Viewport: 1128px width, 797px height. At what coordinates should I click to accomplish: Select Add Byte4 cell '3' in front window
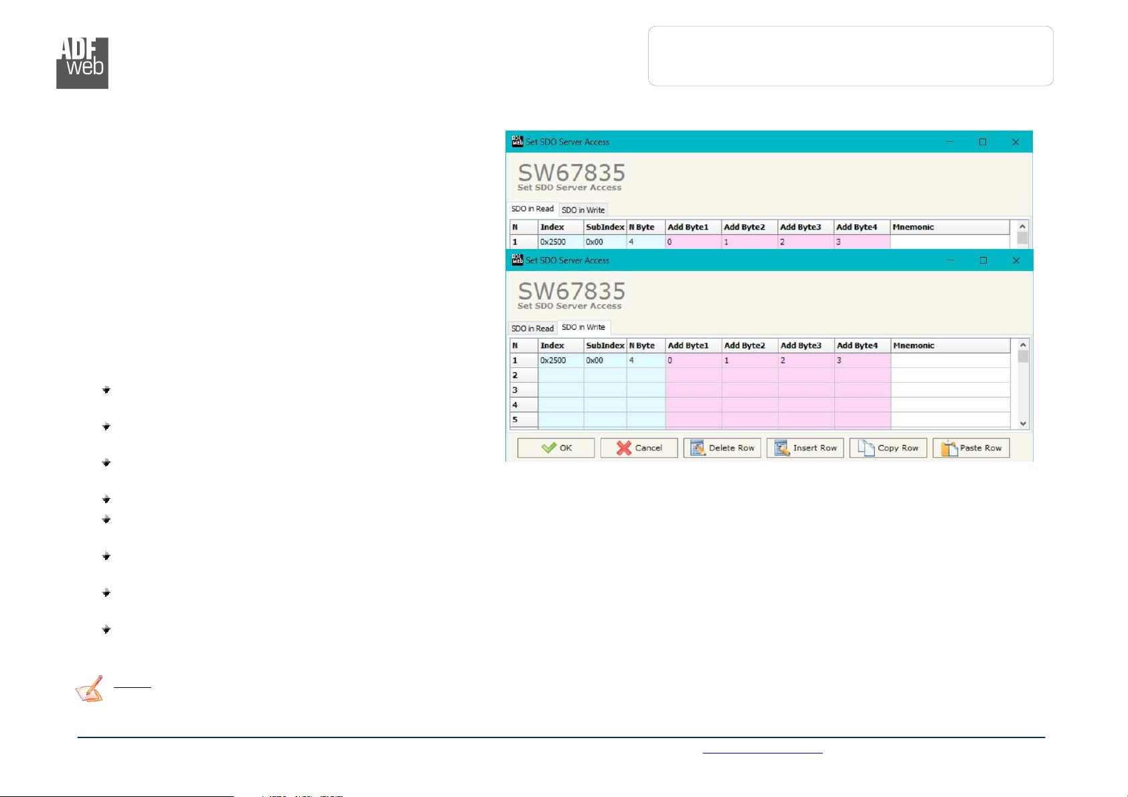click(x=862, y=360)
